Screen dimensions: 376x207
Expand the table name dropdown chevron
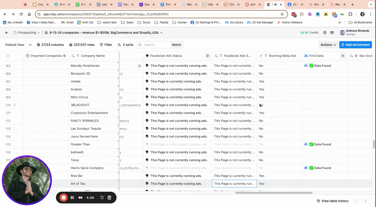coord(161,33)
